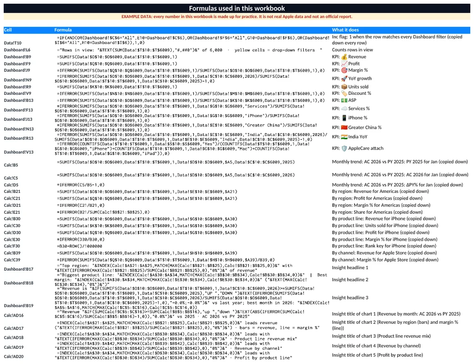Select the target icon beside Margin %
The width and height of the screenshot is (474, 364).
344,71
